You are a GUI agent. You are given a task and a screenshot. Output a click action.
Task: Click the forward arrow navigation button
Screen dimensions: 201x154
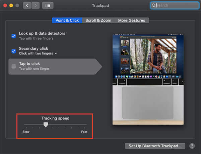point(36,5)
